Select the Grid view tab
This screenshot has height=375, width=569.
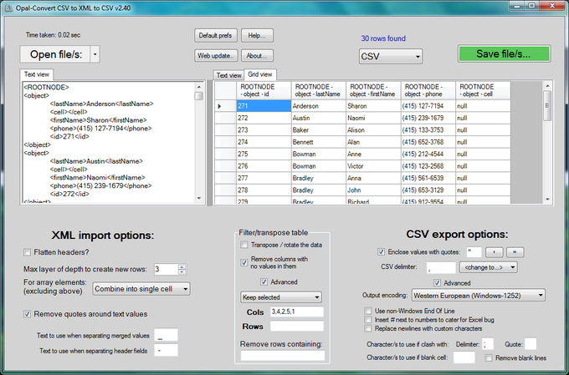pyautogui.click(x=260, y=74)
